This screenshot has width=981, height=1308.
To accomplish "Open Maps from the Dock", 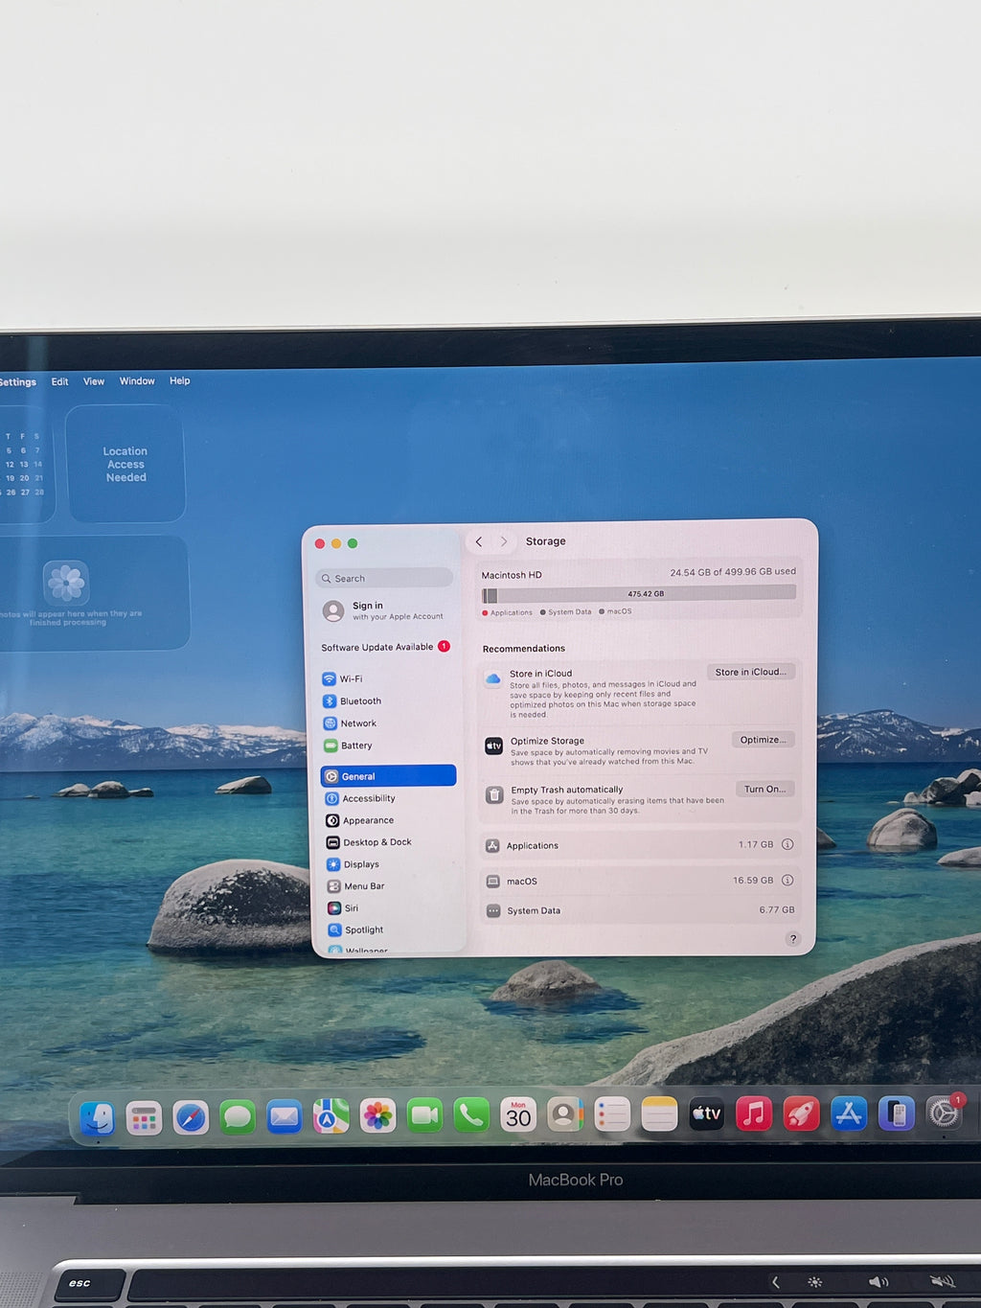I will (x=331, y=1116).
